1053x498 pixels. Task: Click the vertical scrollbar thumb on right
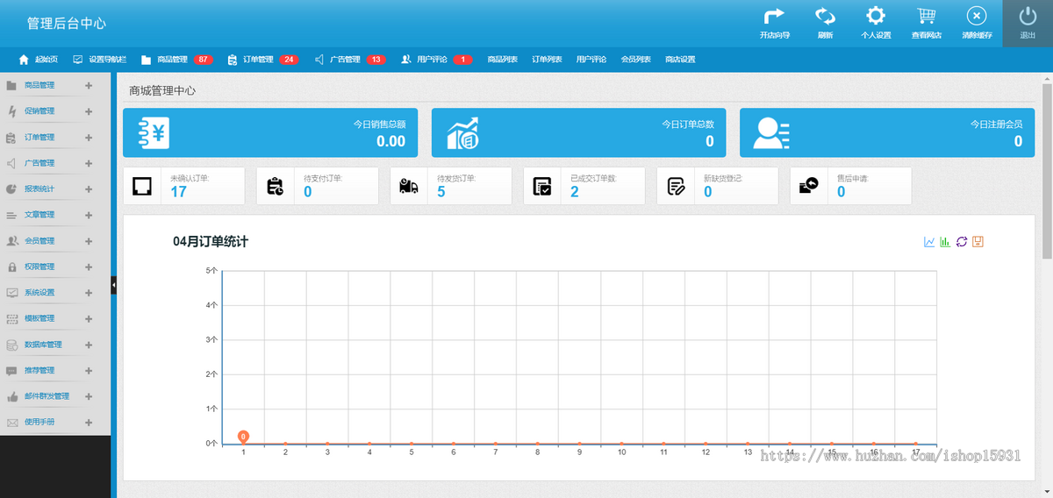point(1047,171)
